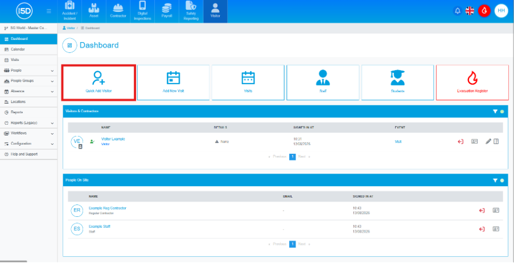Open the Safety Reporting module
Image resolution: width=514 pixels, height=263 pixels.
(191, 11)
